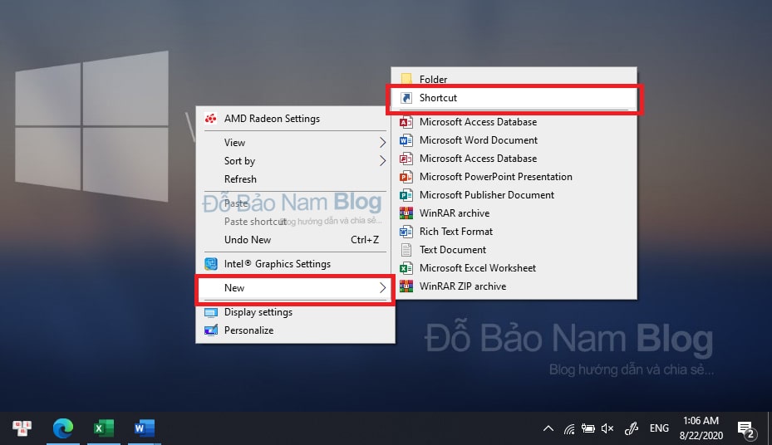The width and height of the screenshot is (772, 445).
Task: Click the Microsoft Word Document icon
Action: (406, 140)
